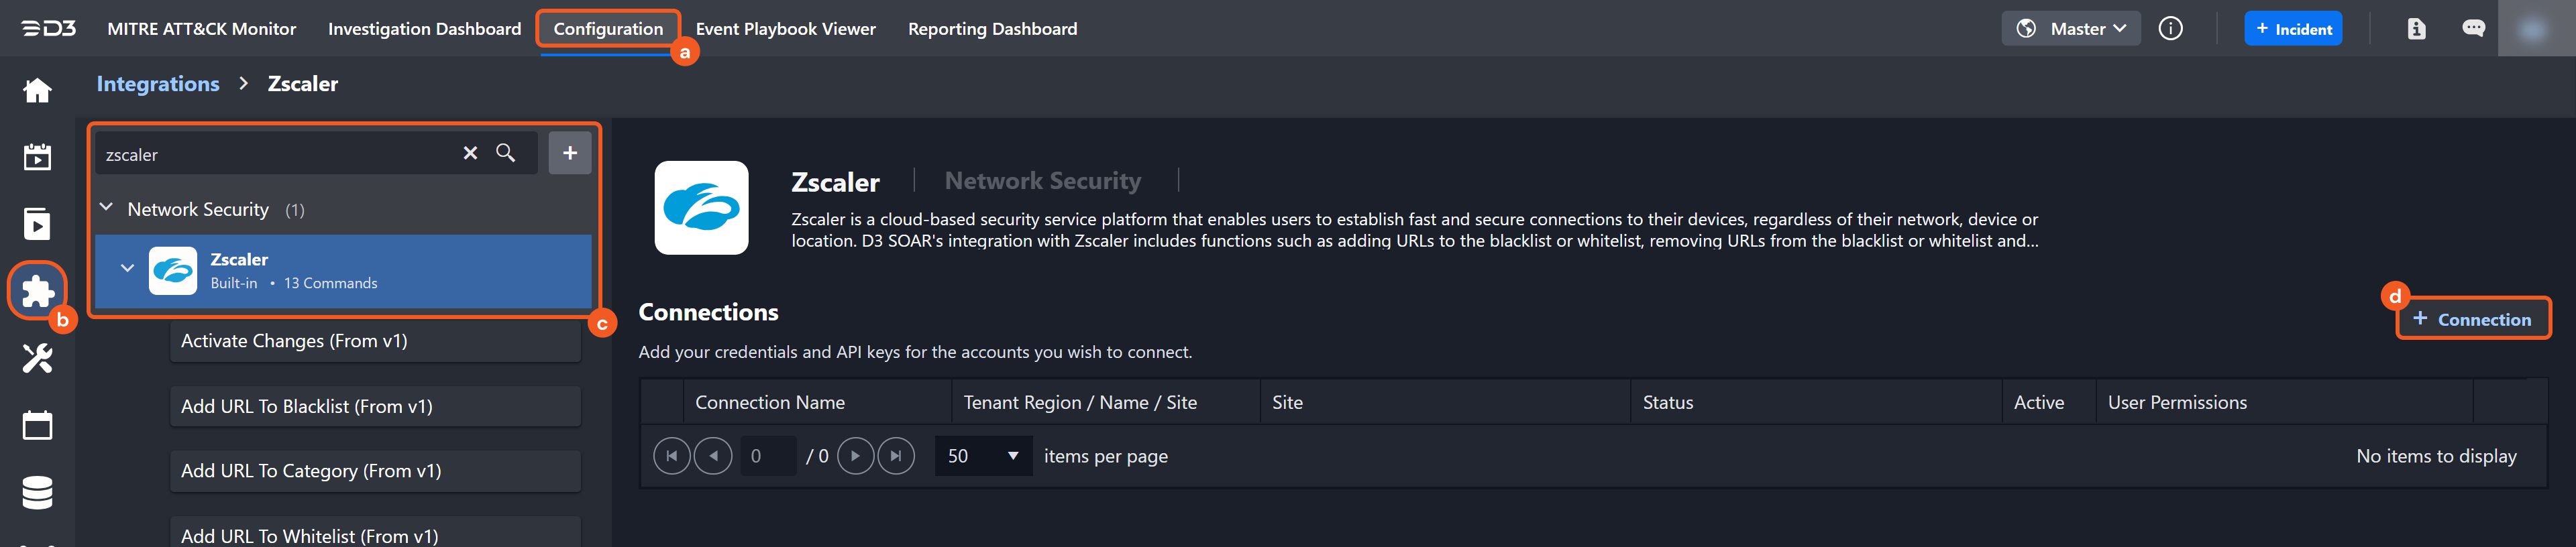
Task: Collapse the Zscaler integration commands list
Action: pos(127,268)
